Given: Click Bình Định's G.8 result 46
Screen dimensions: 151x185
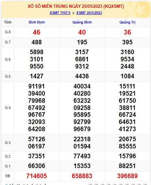Looking at the screenshot, I should click(36, 32).
